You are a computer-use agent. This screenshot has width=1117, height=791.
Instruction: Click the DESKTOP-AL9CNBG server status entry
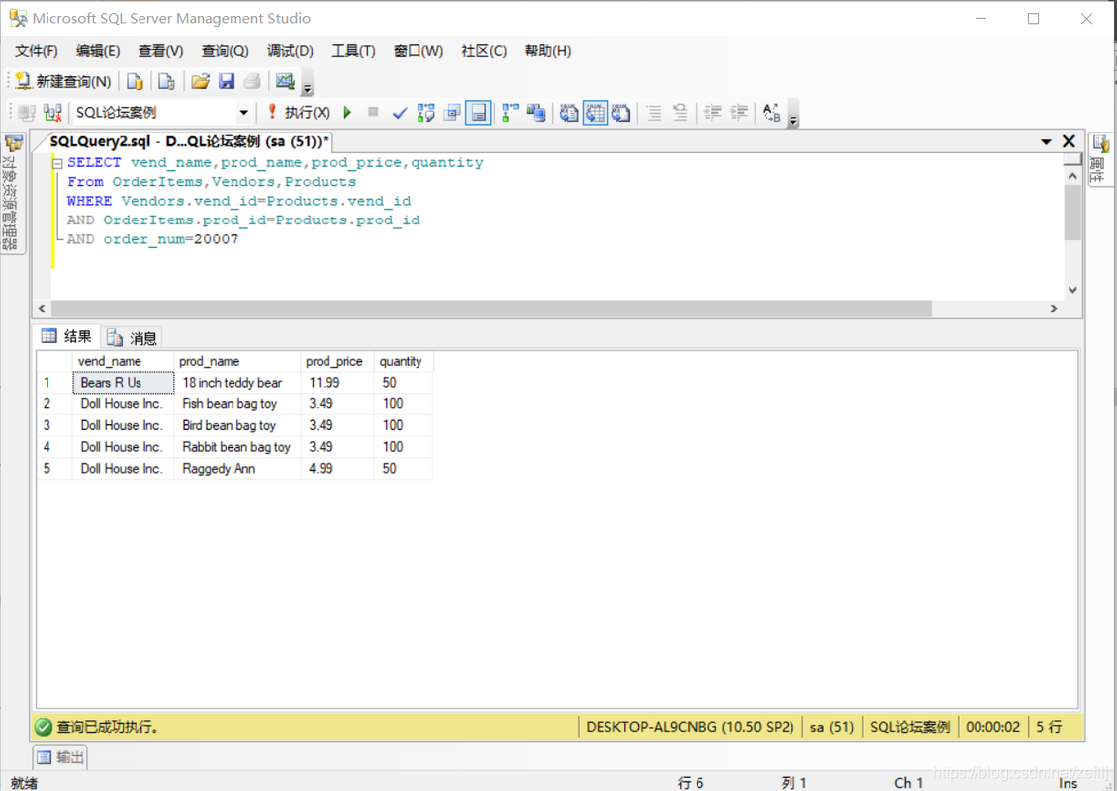(690, 727)
